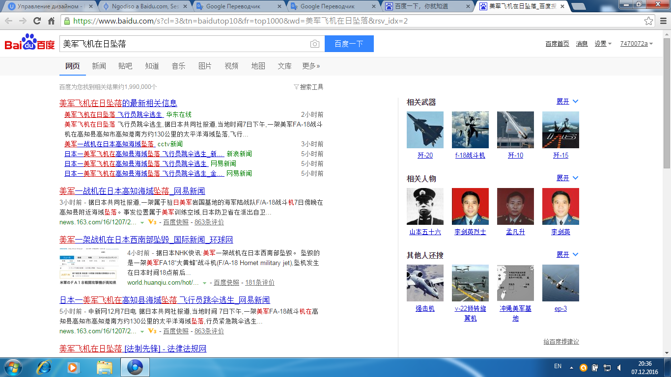
Task: Switch to the 新闻 tab
Action: 99,66
